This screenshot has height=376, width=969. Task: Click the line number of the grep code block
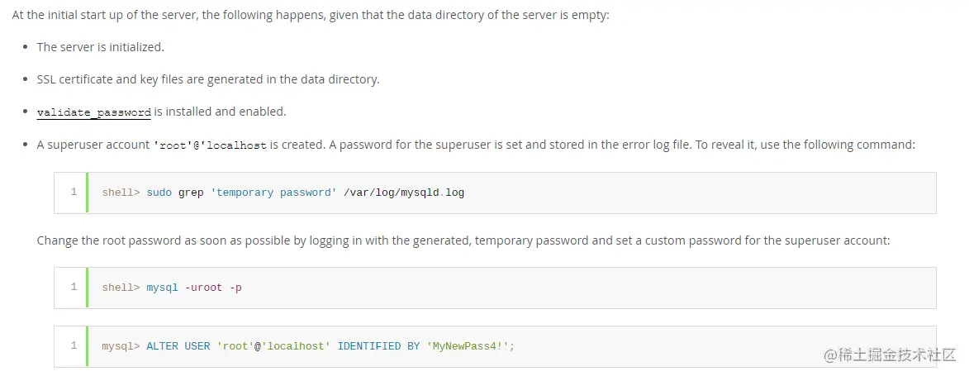click(x=74, y=193)
